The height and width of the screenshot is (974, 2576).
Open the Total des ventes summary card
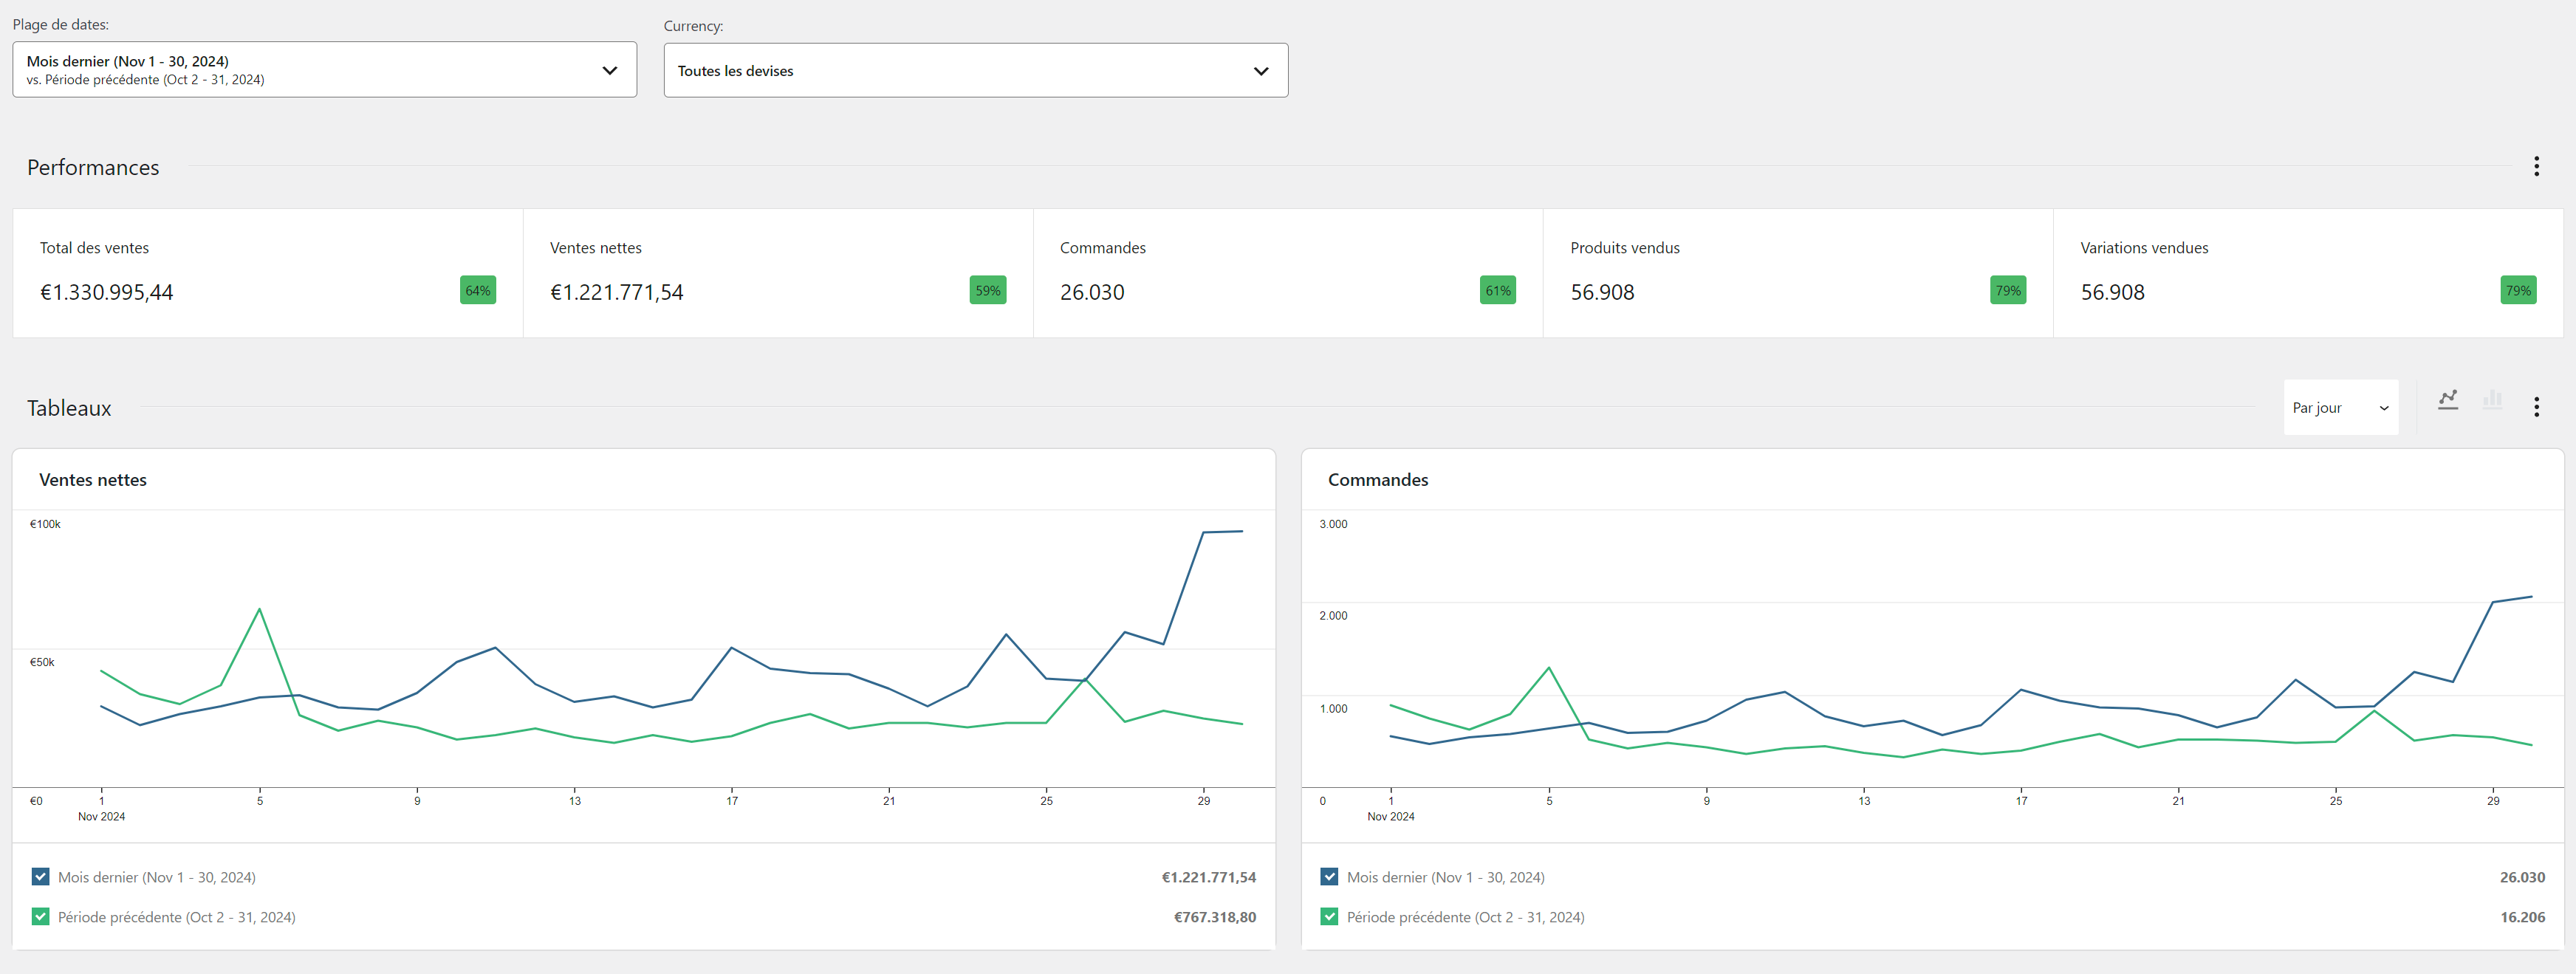(x=267, y=273)
